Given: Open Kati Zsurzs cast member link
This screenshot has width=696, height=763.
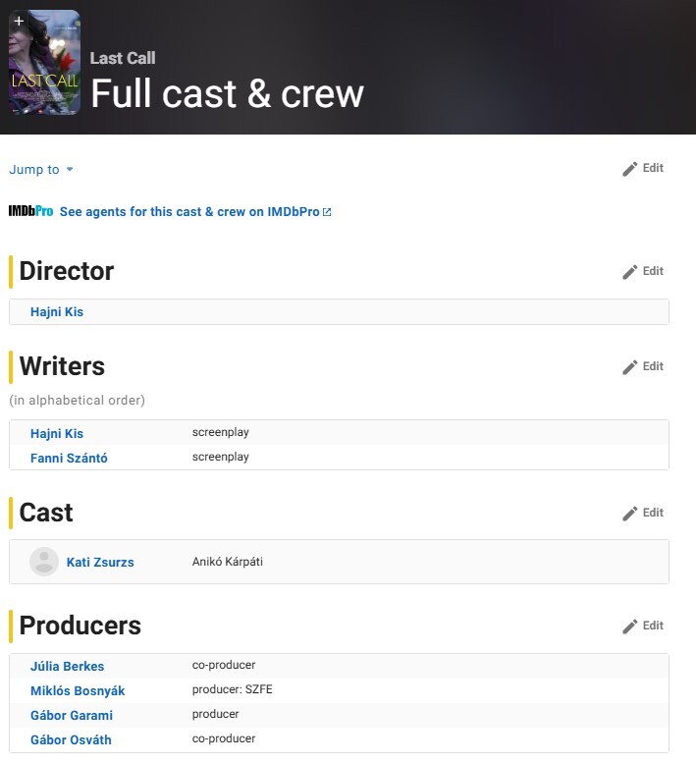Looking at the screenshot, I should point(100,563).
